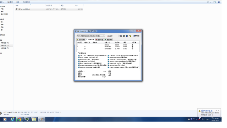
Task: Open Internet Explorer from taskbar
Action: tap(12, 119)
